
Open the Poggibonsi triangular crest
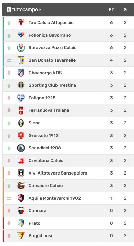click(x=21, y=235)
